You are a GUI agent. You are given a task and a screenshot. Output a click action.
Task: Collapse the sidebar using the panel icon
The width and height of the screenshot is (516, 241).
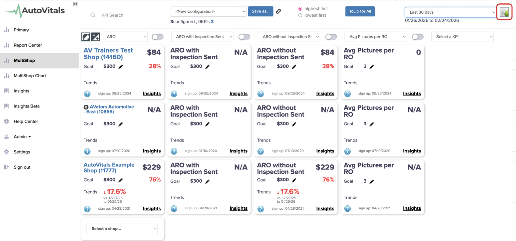(x=76, y=4)
